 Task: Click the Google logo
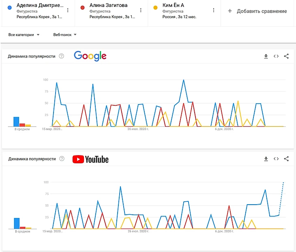coord(90,56)
